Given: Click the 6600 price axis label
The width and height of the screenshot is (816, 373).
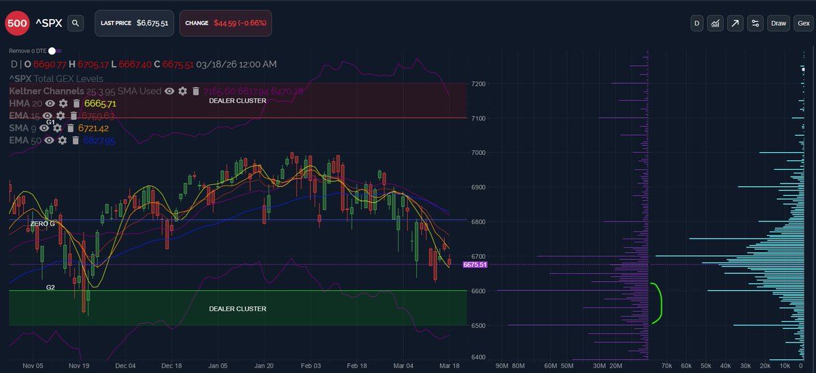Looking at the screenshot, I should (x=479, y=291).
